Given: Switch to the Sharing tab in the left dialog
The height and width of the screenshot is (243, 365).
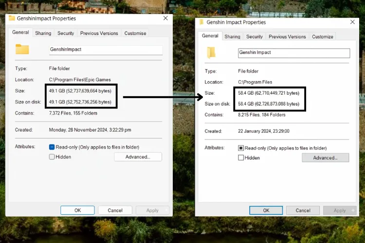Looking at the screenshot, I should (x=43, y=34).
